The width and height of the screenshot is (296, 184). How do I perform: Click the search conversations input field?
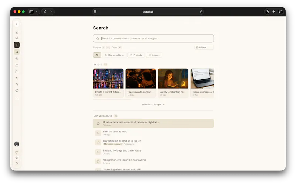tap(153, 38)
